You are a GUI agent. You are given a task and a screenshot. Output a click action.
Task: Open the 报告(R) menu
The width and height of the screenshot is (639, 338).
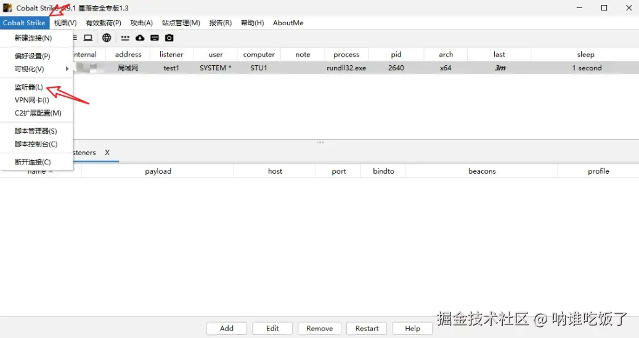(221, 23)
